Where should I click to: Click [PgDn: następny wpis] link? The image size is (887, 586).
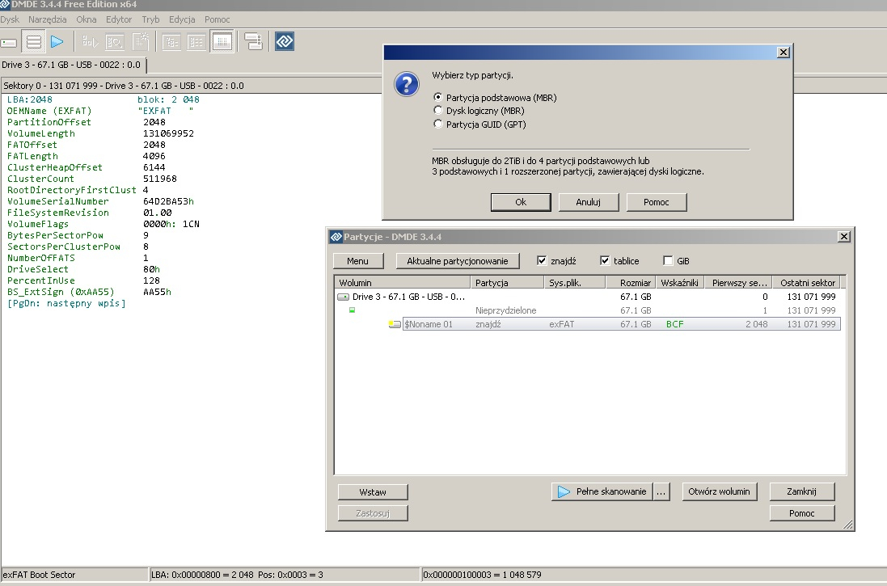[66, 303]
